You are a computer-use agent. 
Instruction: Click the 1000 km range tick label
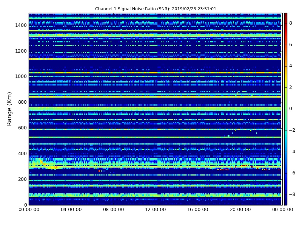pos(21,76)
